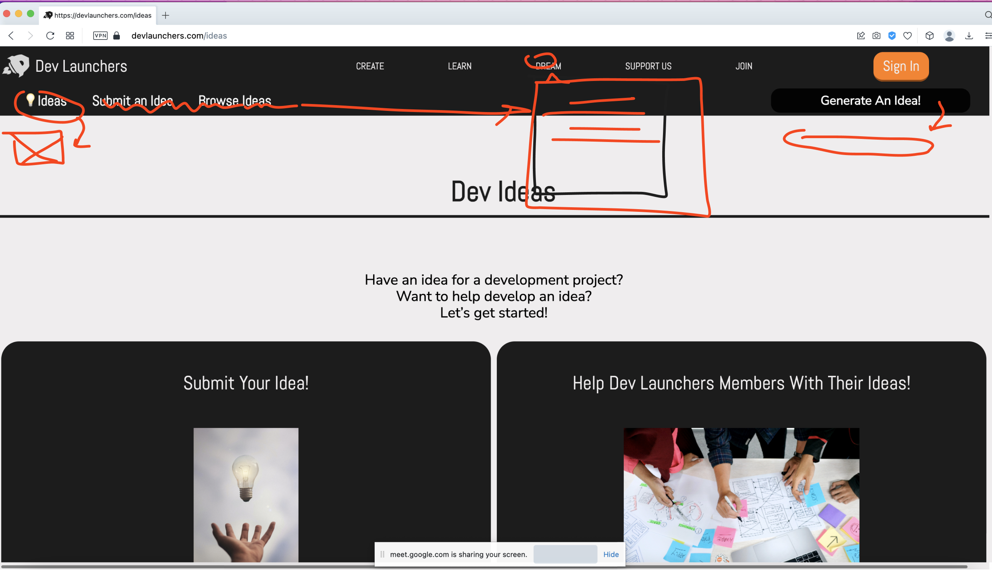This screenshot has width=992, height=571.
Task: Open the CREATE navigation menu
Action: point(369,66)
